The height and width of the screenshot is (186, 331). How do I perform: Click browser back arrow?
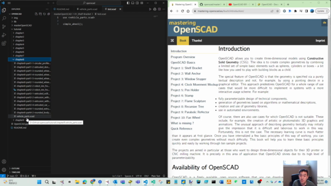(171, 11)
